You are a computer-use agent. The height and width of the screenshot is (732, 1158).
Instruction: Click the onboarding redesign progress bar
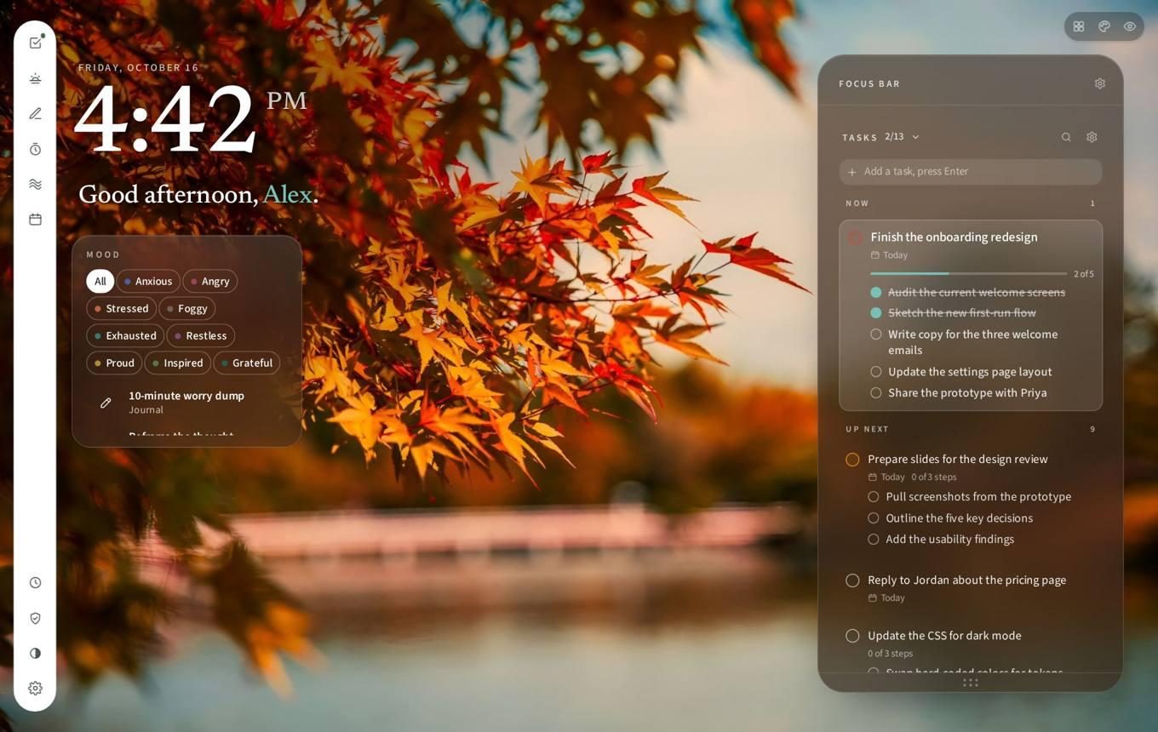(968, 274)
